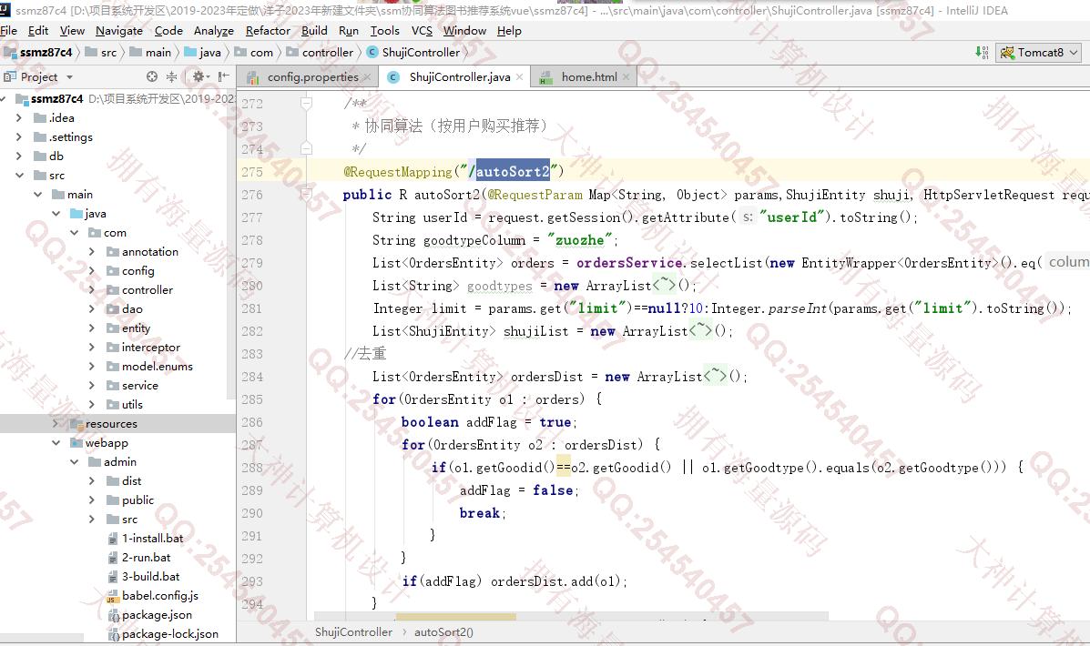Screen dimensions: 1090x646
Task: Collapse the src folder
Action: 19,175
